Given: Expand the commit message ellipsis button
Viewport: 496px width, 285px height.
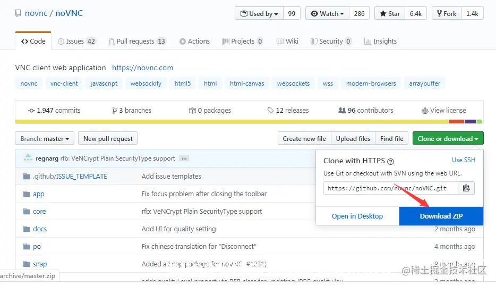Looking at the screenshot, I should click(184, 158).
